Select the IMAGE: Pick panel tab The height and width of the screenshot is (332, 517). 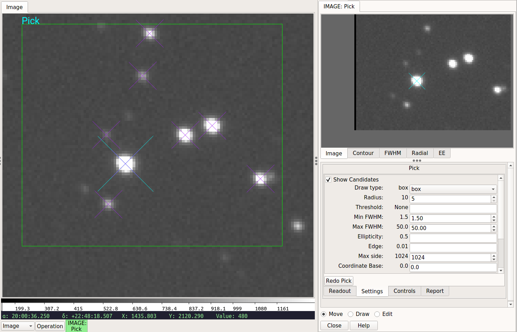[339, 6]
